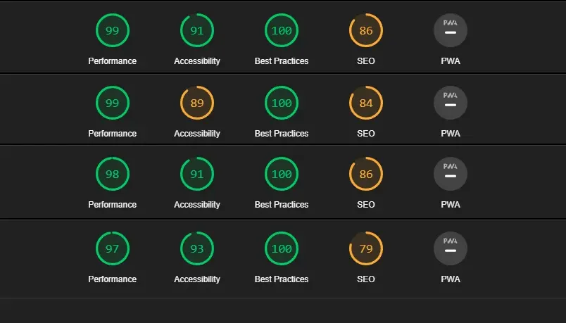Jump to SEO via the label under 79

pos(366,279)
